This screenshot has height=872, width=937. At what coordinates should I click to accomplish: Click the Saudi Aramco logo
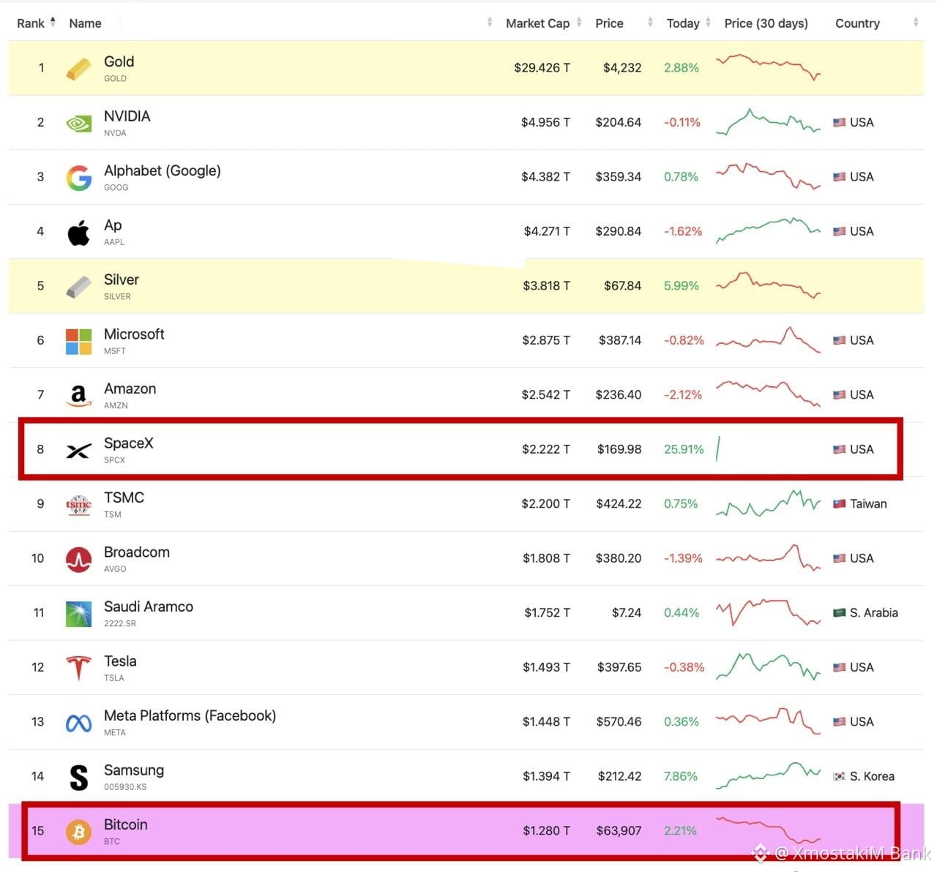(x=78, y=614)
